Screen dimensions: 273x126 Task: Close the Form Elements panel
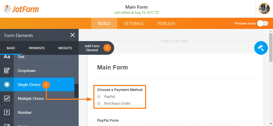click(x=72, y=35)
